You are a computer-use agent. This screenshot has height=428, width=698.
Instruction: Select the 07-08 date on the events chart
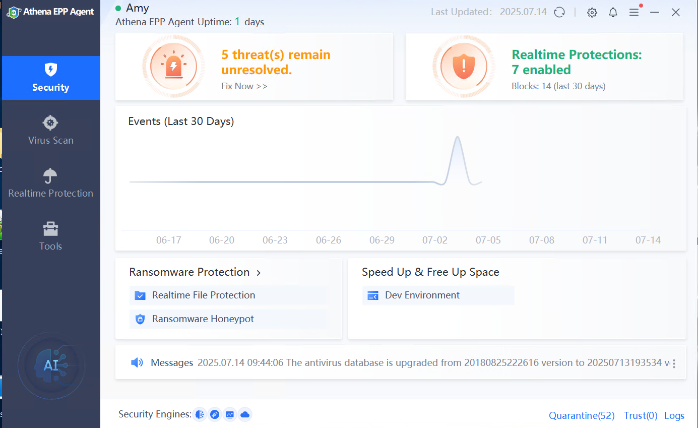coord(542,240)
